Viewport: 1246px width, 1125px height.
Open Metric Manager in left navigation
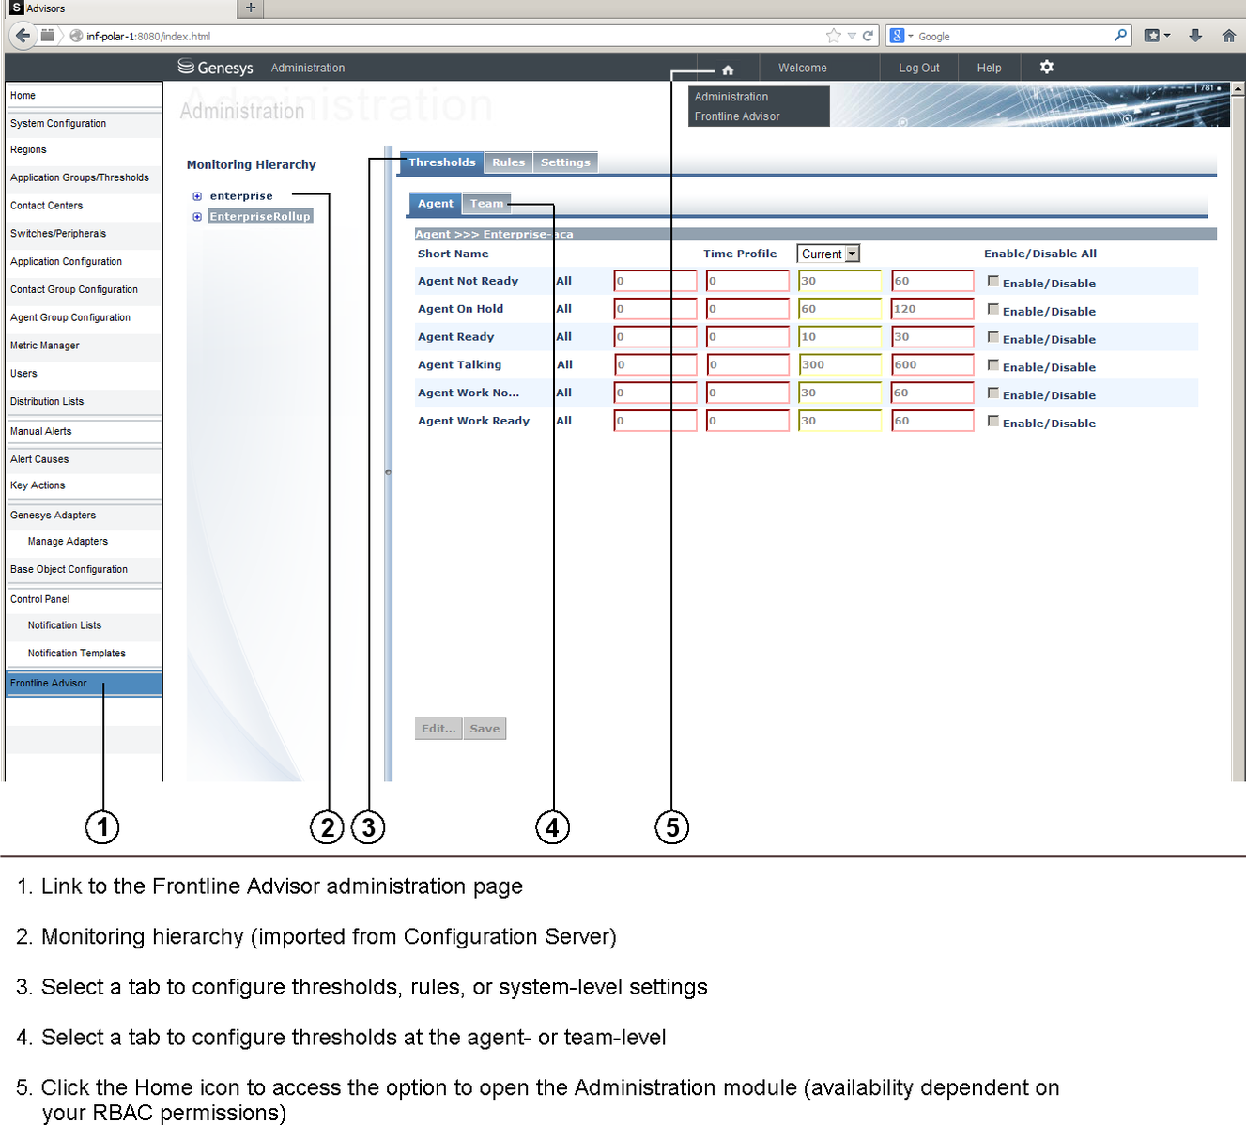pos(45,346)
